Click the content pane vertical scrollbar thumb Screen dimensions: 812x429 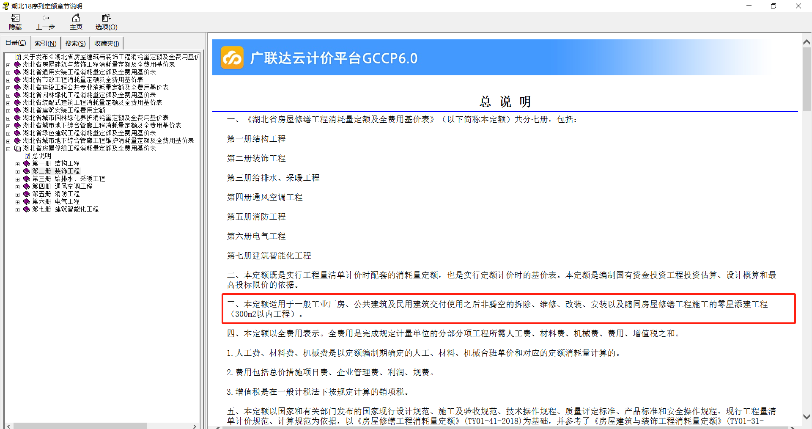point(807,79)
